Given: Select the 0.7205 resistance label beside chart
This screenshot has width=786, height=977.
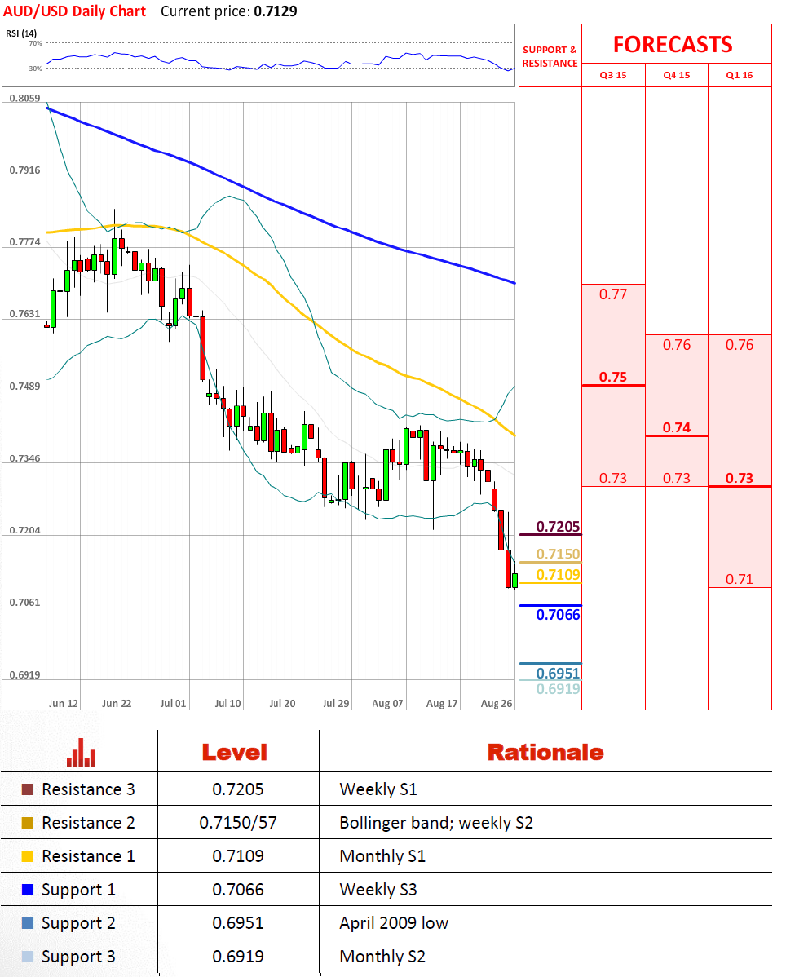Looking at the screenshot, I should tap(558, 527).
